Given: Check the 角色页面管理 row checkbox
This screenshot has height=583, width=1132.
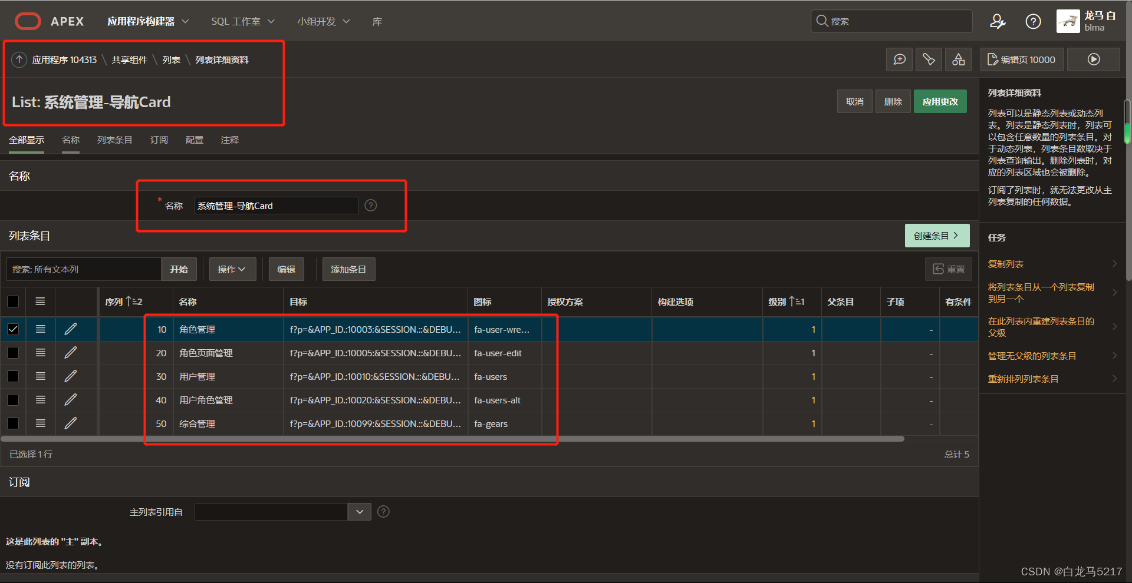Looking at the screenshot, I should coord(13,353).
